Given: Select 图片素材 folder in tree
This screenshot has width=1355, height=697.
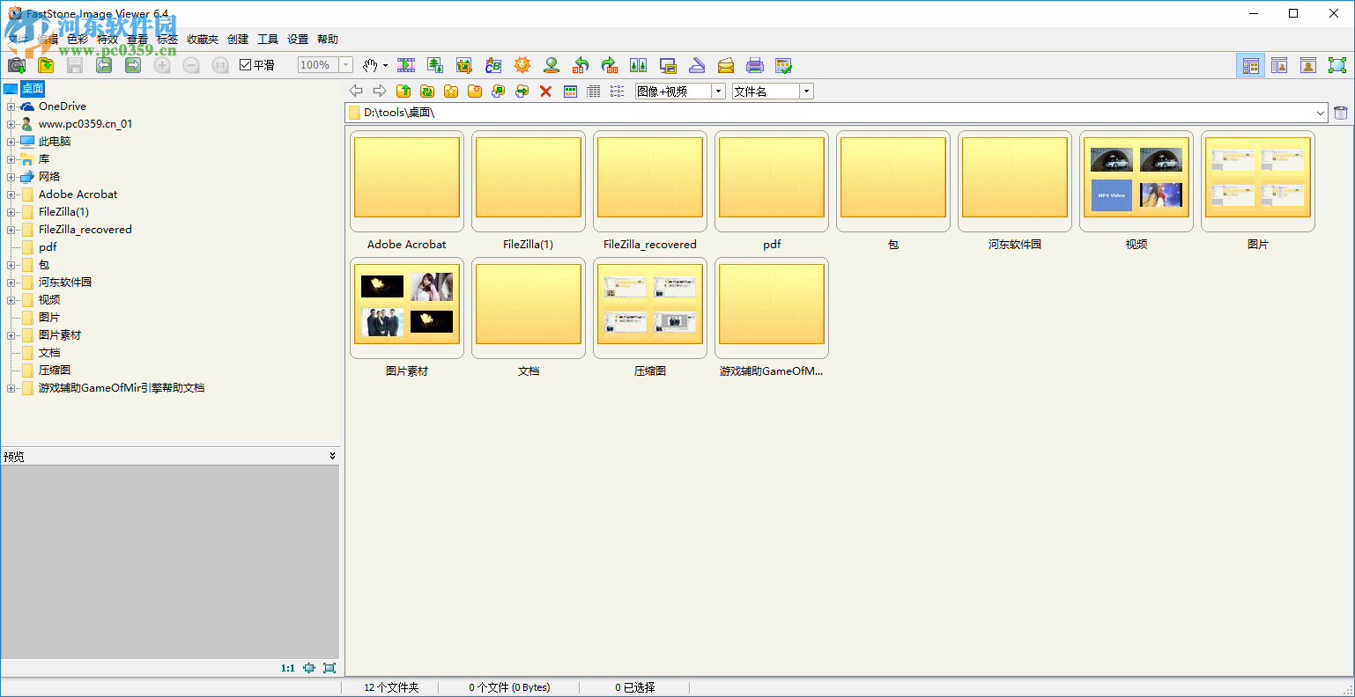Looking at the screenshot, I should tap(59, 335).
